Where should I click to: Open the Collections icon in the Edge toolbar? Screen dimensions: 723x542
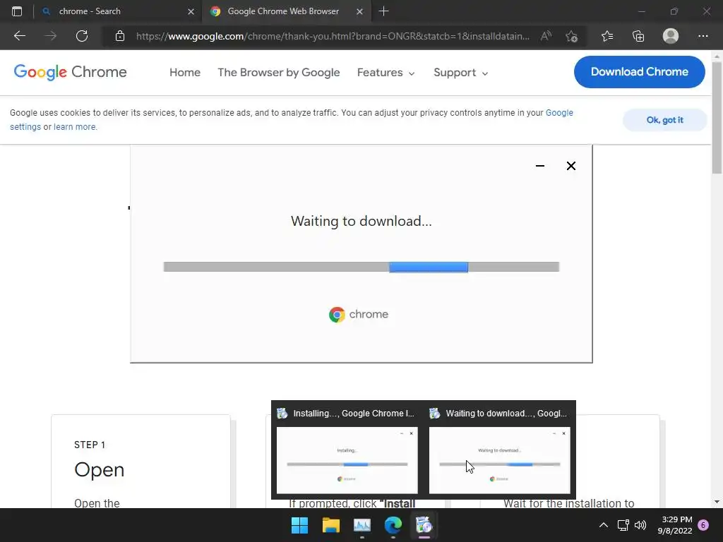pos(638,36)
